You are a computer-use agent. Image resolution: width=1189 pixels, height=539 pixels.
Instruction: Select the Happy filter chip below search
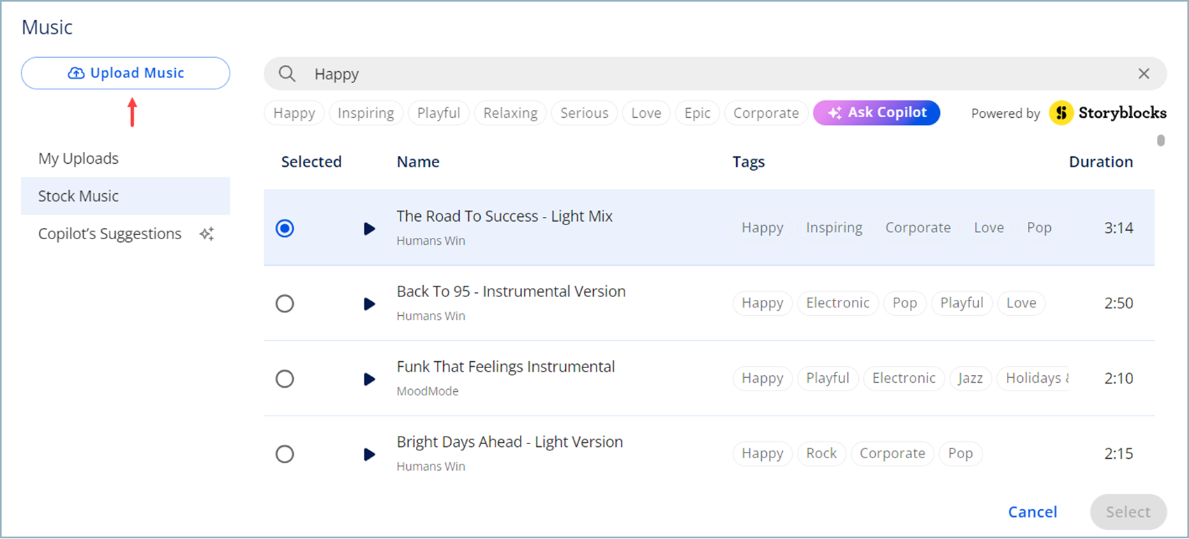[294, 113]
